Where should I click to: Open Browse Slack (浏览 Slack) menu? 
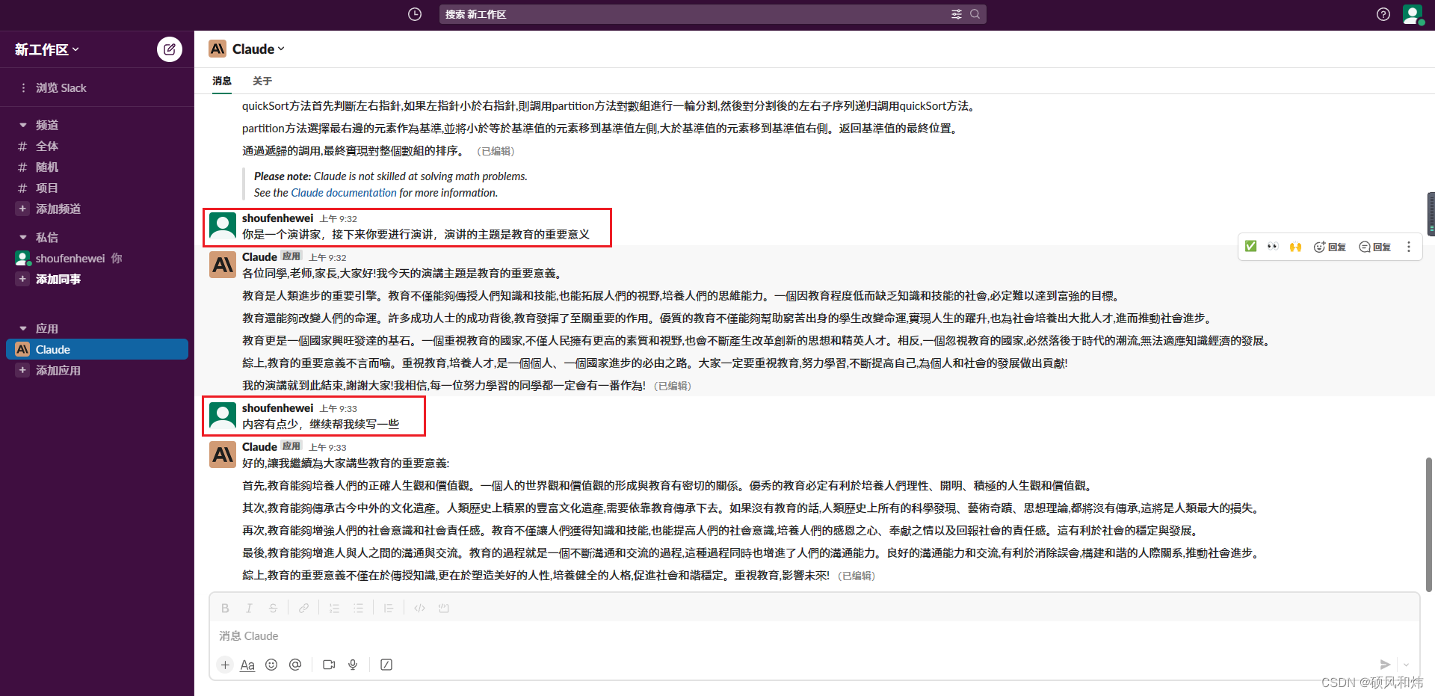[61, 87]
